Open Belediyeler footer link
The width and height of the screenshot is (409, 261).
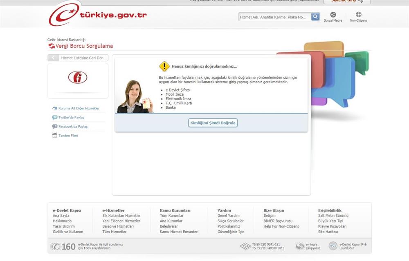click(169, 226)
